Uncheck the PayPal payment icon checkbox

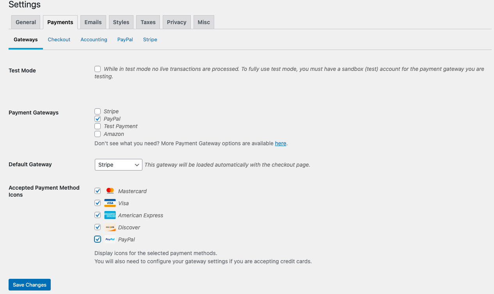(98, 239)
